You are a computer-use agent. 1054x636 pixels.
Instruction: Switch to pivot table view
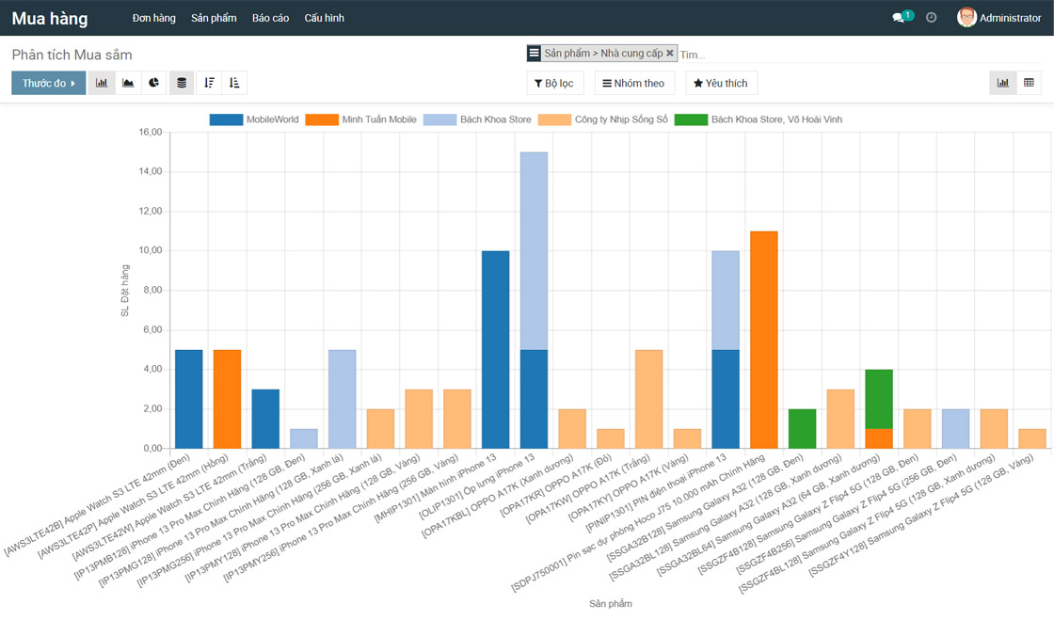1029,83
